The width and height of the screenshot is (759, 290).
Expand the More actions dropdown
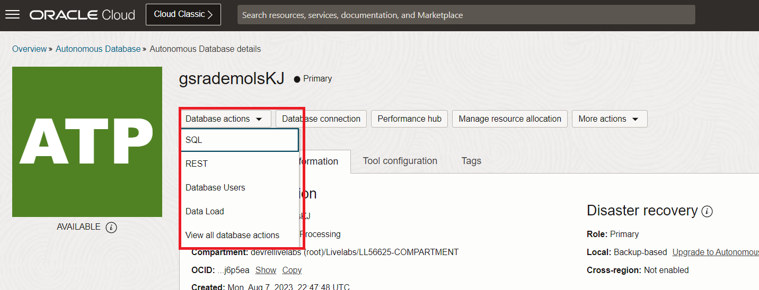(x=610, y=119)
